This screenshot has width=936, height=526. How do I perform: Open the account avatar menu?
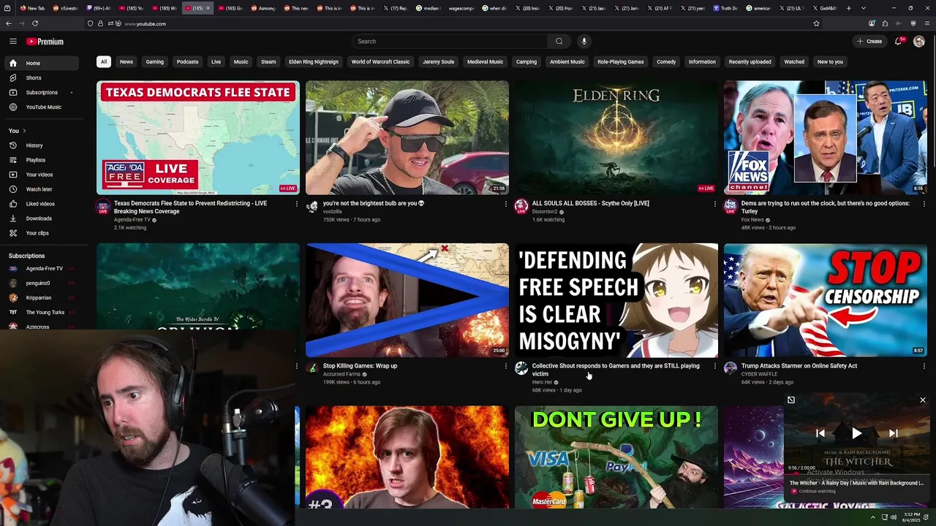click(919, 42)
